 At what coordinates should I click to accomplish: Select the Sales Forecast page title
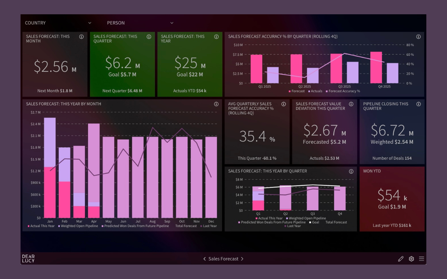click(223, 259)
